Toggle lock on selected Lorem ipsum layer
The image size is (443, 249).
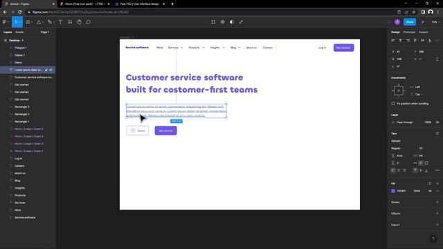pyautogui.click(x=46, y=70)
